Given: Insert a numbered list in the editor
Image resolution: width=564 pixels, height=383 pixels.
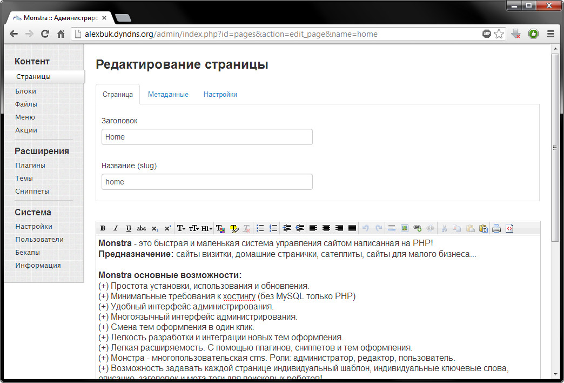Looking at the screenshot, I should coord(273,228).
